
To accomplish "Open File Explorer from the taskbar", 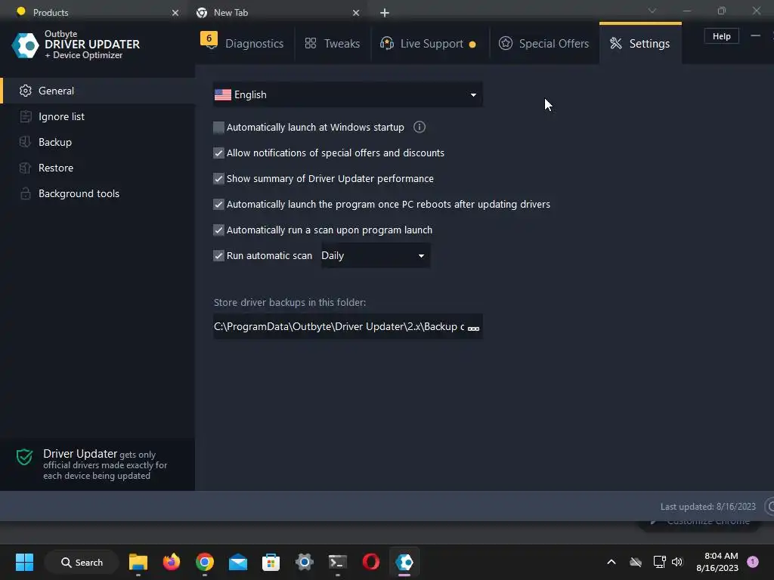I will (x=138, y=562).
